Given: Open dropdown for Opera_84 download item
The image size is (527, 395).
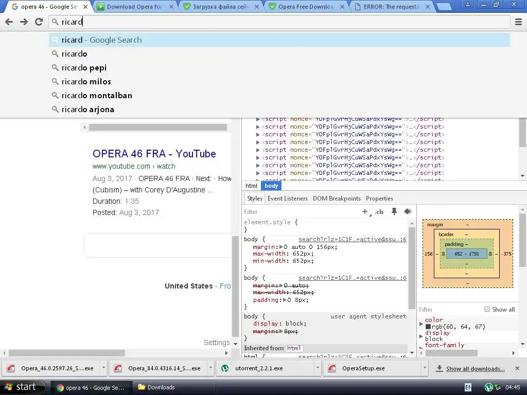Looking at the screenshot, I should (x=210, y=368).
